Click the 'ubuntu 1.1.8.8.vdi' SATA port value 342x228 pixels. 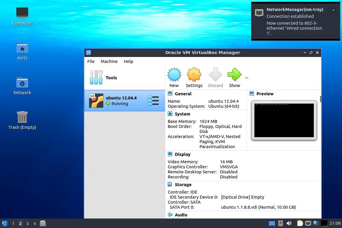pyautogui.click(x=259, y=207)
